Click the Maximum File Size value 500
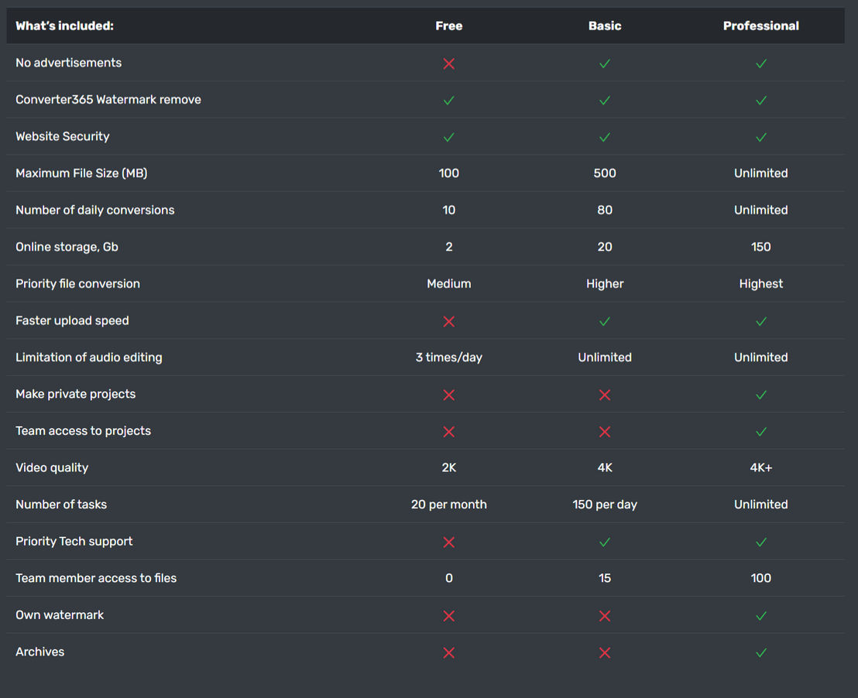858x698 pixels. [605, 173]
